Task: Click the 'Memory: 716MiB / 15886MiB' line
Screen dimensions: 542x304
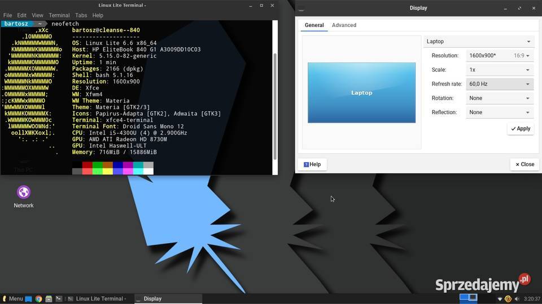Action: [115, 152]
